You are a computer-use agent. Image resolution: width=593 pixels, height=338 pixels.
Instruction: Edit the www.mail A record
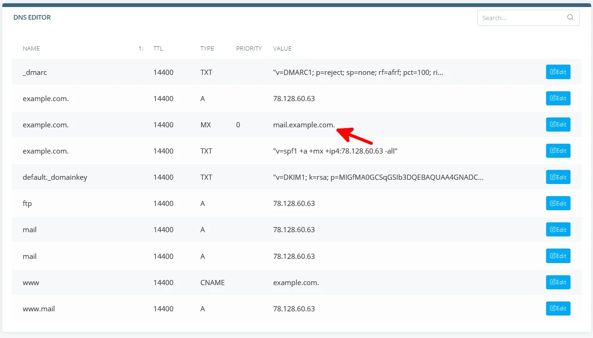click(x=558, y=309)
